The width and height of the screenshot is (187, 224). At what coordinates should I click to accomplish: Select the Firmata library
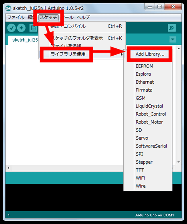[x=148, y=90]
